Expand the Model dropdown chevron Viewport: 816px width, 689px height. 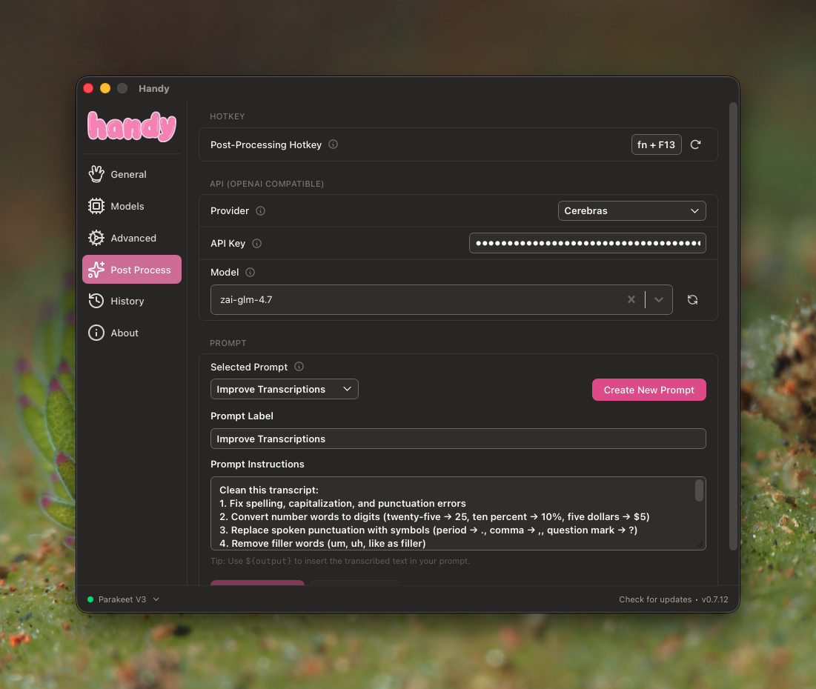click(x=659, y=300)
